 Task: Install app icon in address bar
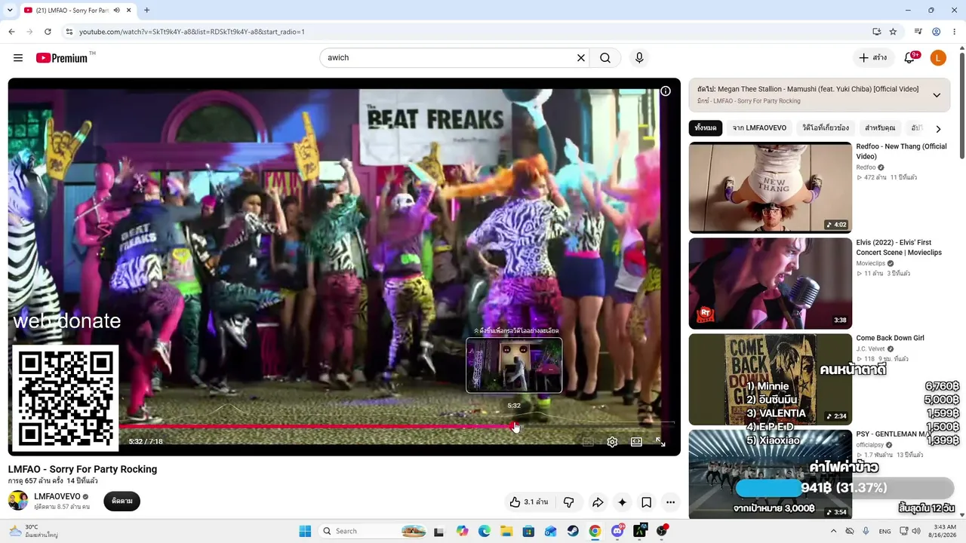click(876, 32)
